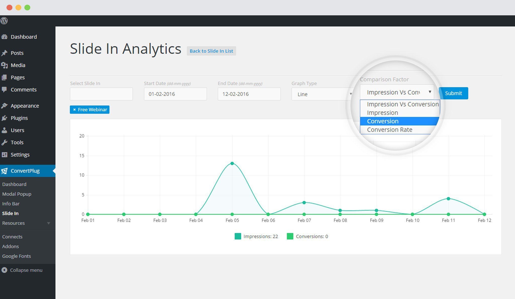Collapse menu using the arrow icon
Screen dimensions: 515x299
pos(4,270)
